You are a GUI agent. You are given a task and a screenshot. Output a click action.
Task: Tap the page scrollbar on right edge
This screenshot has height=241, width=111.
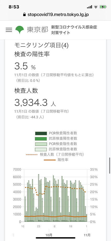[110, 165]
